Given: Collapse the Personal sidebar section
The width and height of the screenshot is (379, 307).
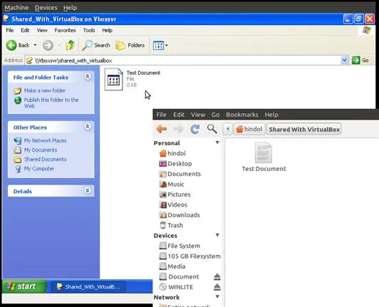Looking at the screenshot, I should coord(217,142).
